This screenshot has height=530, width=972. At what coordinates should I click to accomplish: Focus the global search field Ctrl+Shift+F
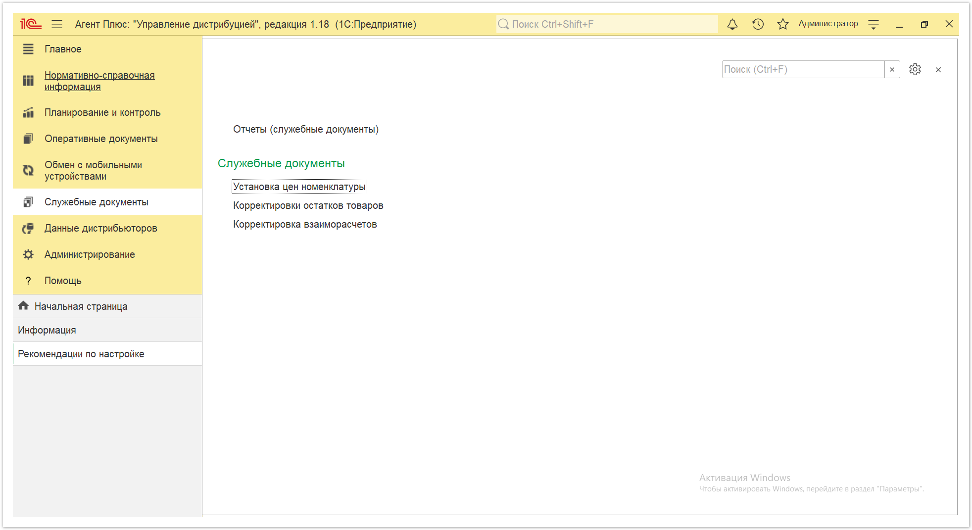[607, 24]
